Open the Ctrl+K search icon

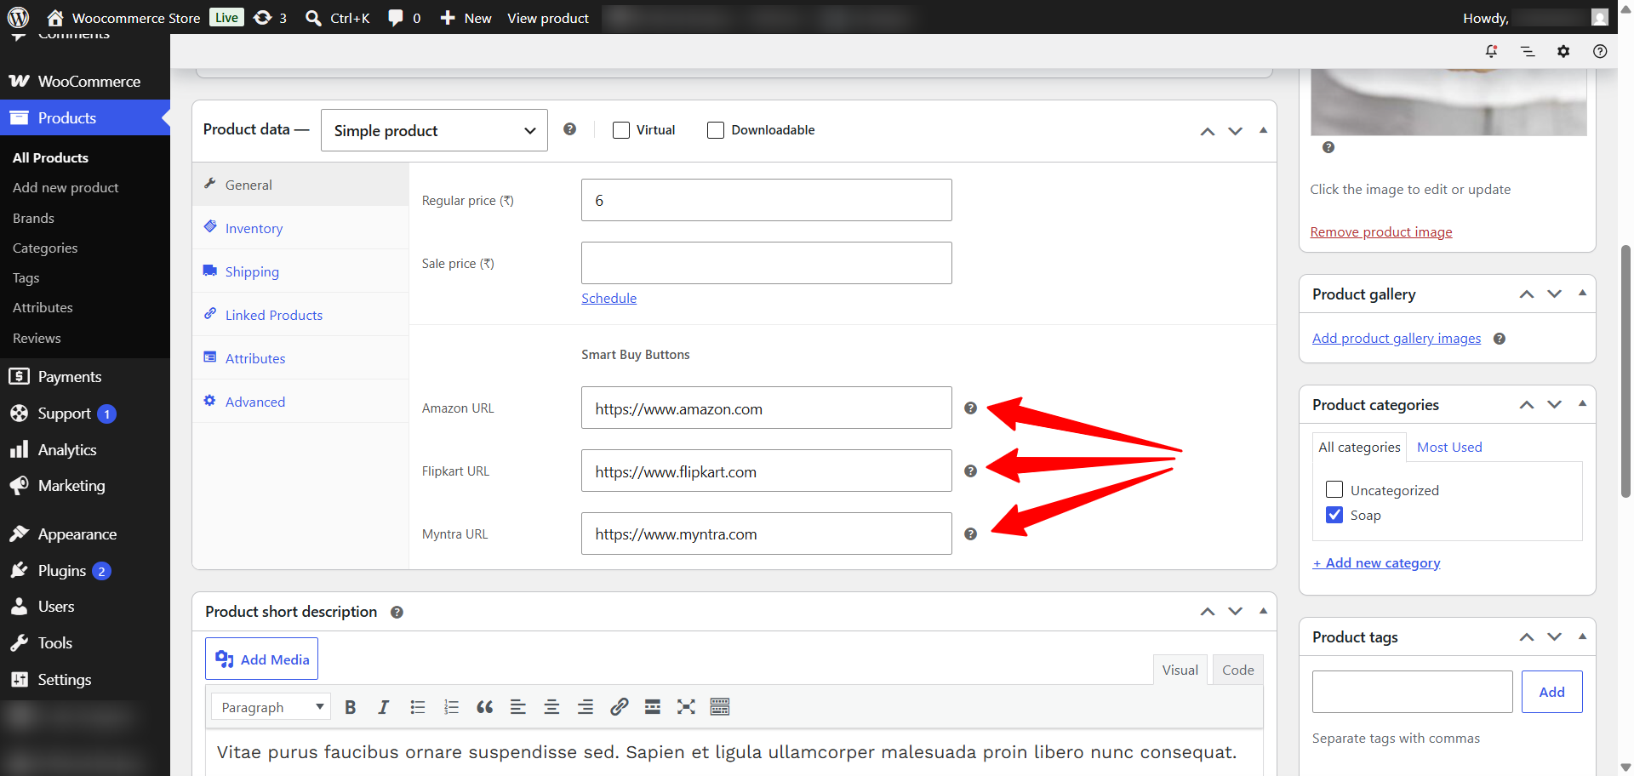point(338,18)
